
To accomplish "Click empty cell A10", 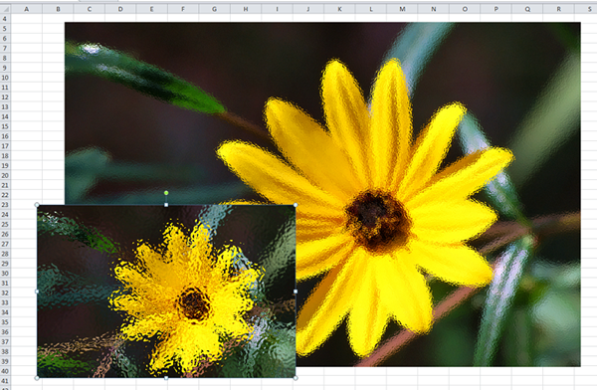I will (27, 78).
